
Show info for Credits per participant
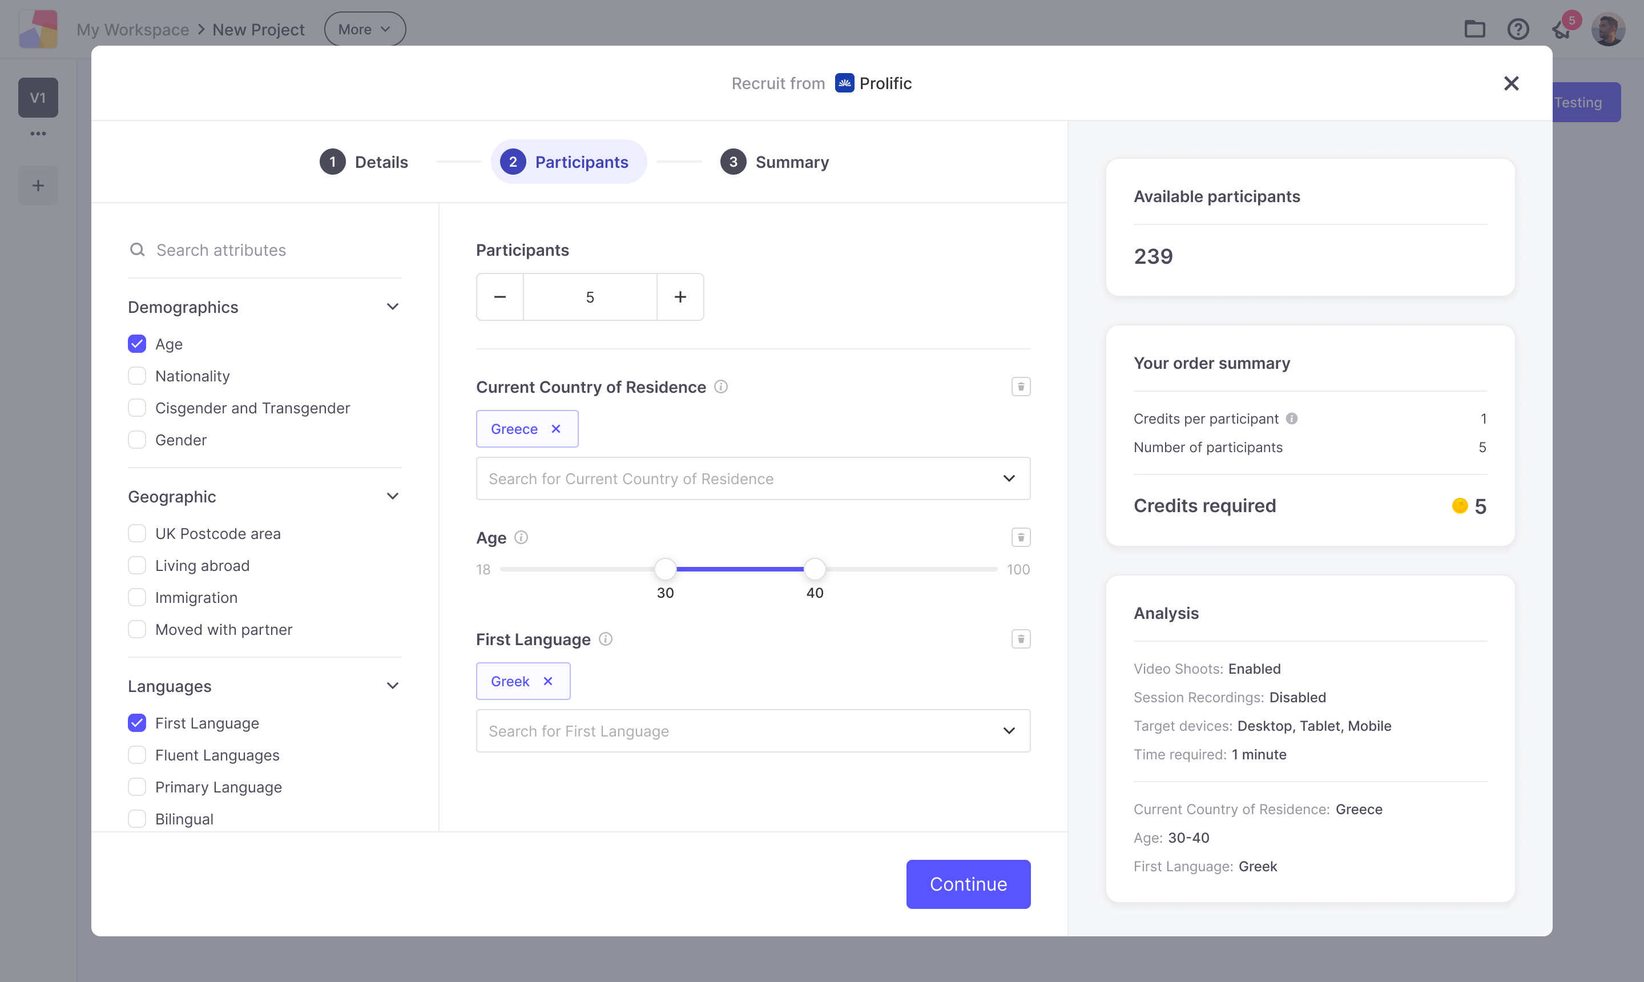coord(1291,418)
